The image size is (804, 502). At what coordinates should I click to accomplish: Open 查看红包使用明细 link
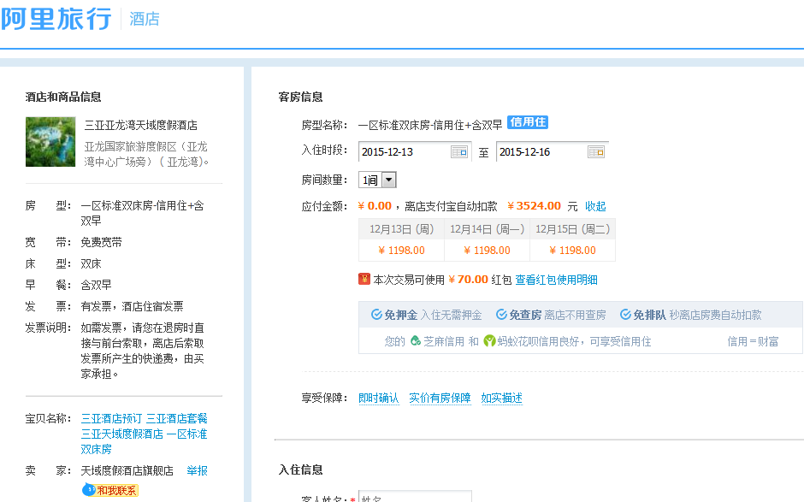click(x=556, y=280)
